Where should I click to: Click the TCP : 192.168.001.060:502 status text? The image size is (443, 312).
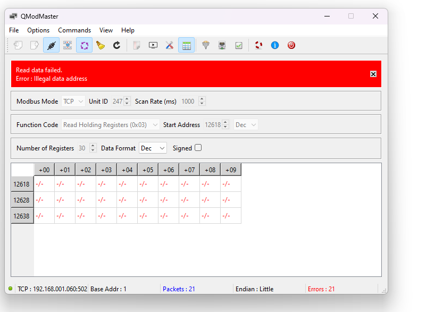(52, 289)
